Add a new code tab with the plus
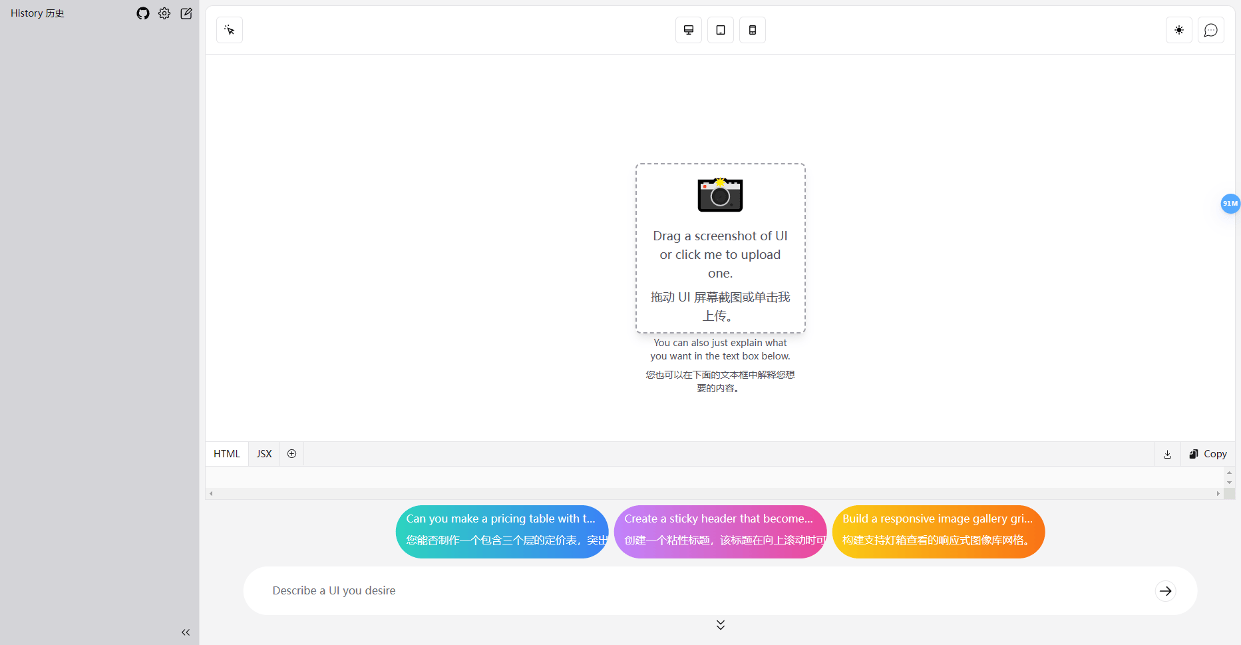 (x=291, y=453)
